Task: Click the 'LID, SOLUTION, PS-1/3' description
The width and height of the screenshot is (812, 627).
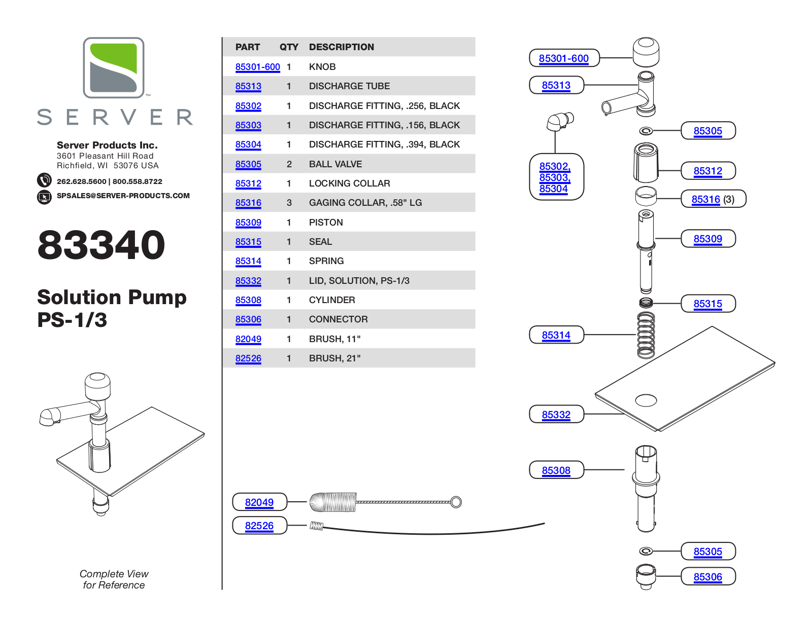Action: [x=359, y=281]
